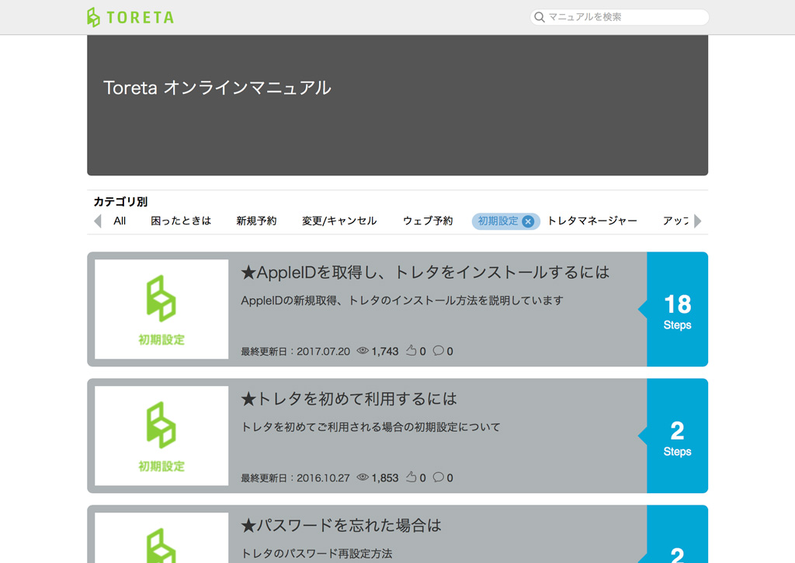Open the Toreta logo home link
This screenshot has width=795, height=563.
130,17
